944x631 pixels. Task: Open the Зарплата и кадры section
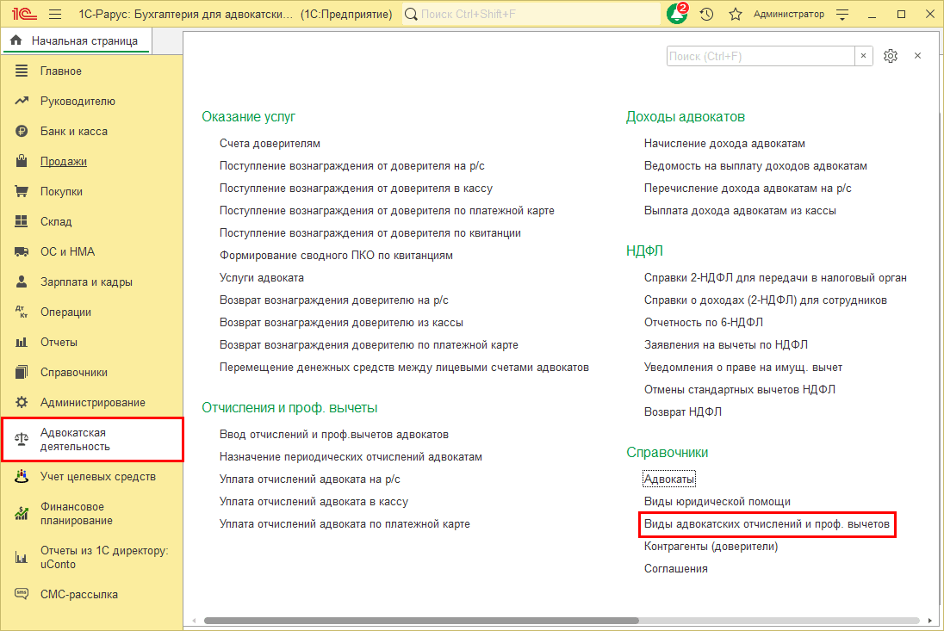[86, 282]
